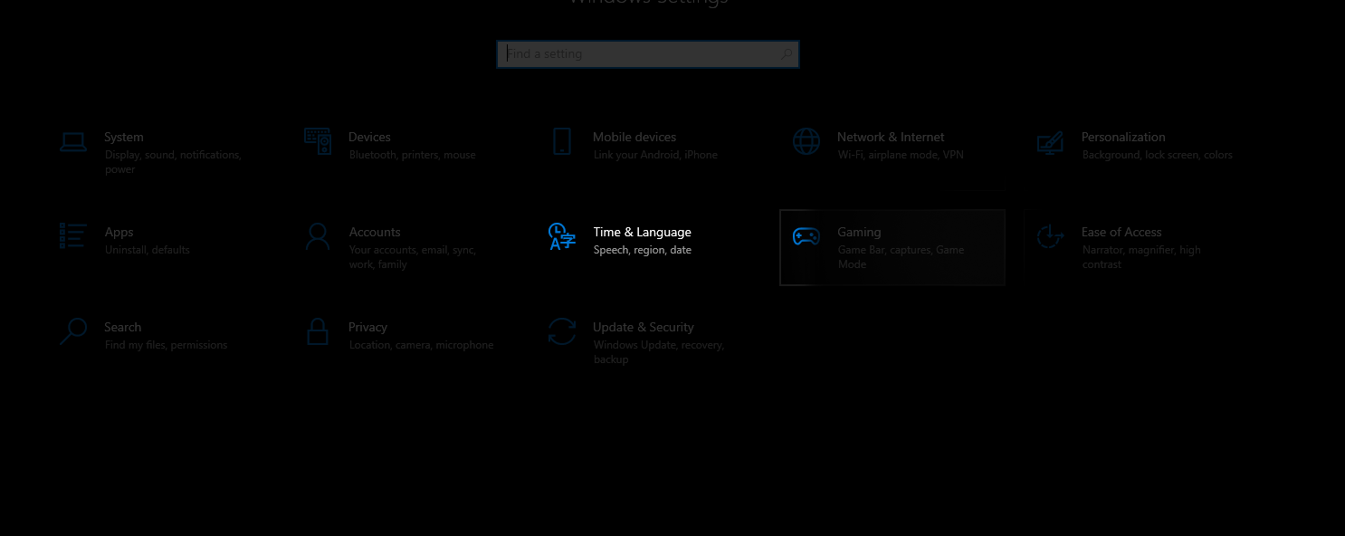The width and height of the screenshot is (1345, 536).
Task: Click the Privacy padlock icon
Action: pyautogui.click(x=318, y=331)
